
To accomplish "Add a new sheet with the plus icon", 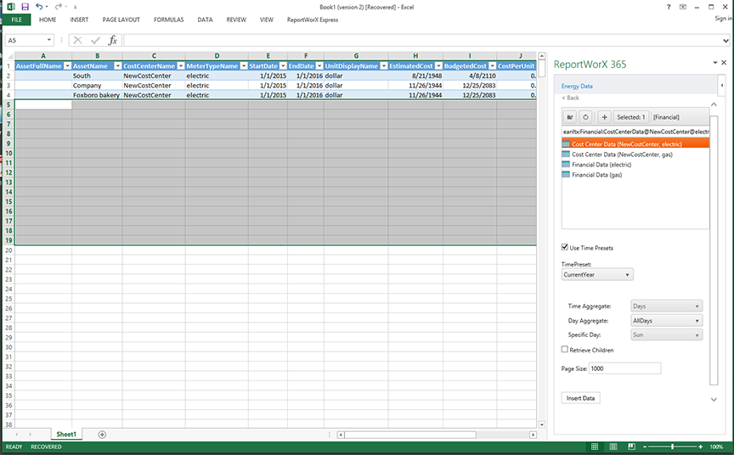I will pos(102,434).
